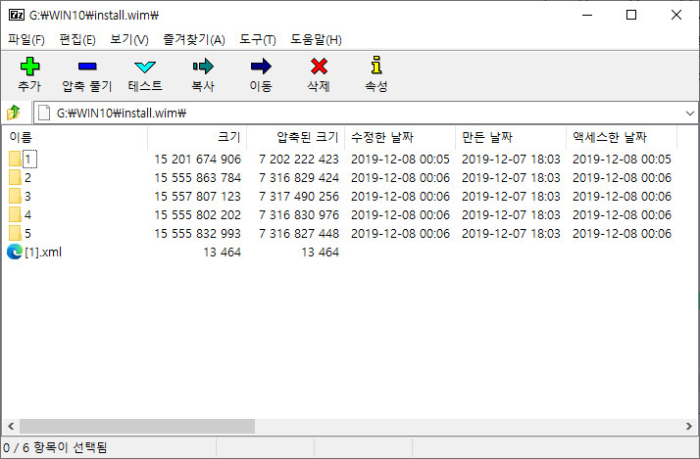Sort by 만든 날짜 created date header

511,137
